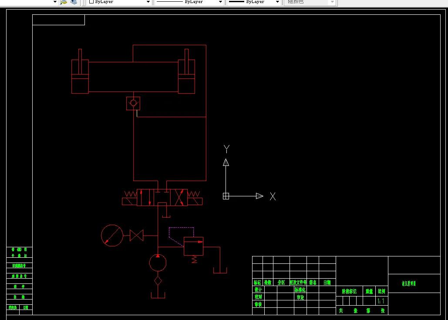448x320 pixels.
Task: Select the 阶段标记 title block text
Action: (x=349, y=291)
